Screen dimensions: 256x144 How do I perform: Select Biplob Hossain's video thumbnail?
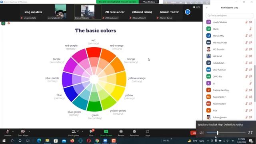(88, 12)
